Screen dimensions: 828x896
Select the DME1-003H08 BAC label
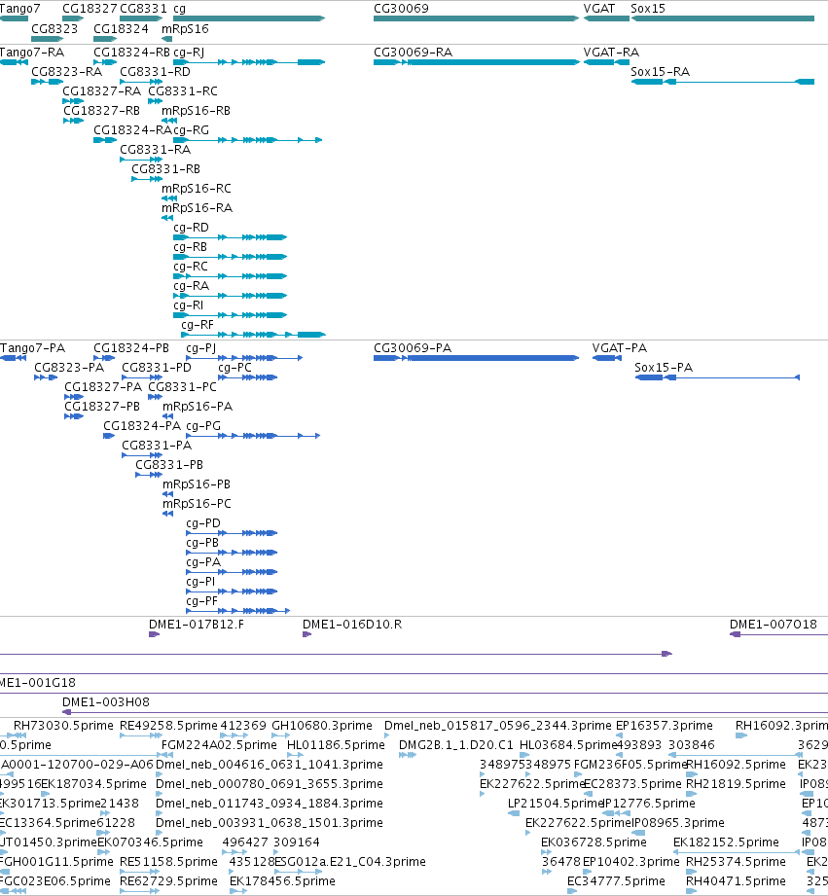point(106,702)
